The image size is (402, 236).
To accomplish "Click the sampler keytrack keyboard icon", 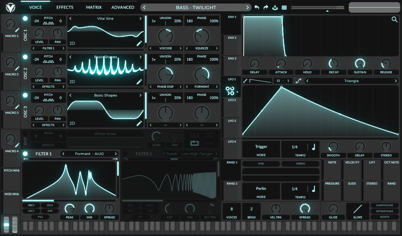I will [194, 135].
